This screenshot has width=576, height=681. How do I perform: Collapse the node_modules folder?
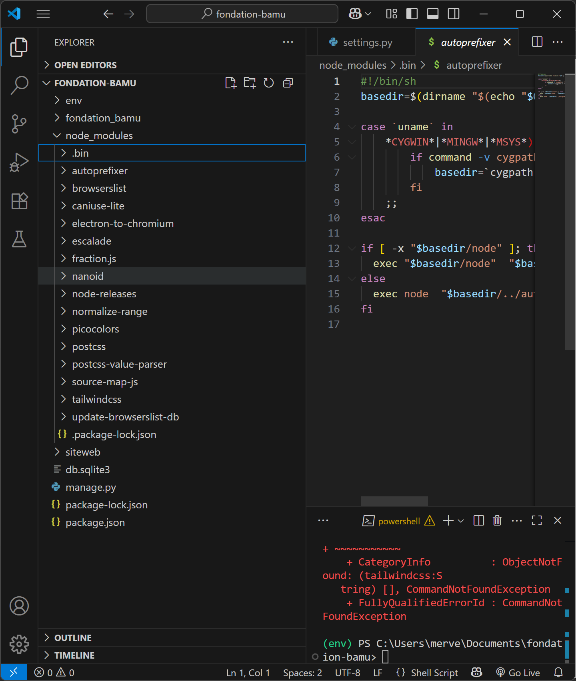pyautogui.click(x=172, y=135)
